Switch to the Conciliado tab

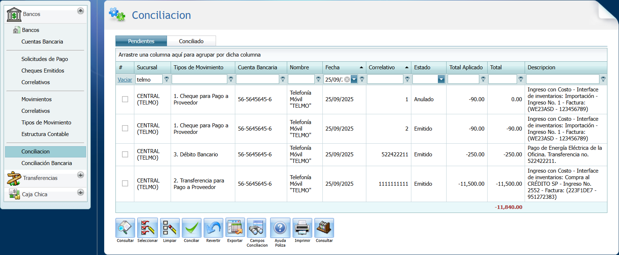click(x=191, y=41)
